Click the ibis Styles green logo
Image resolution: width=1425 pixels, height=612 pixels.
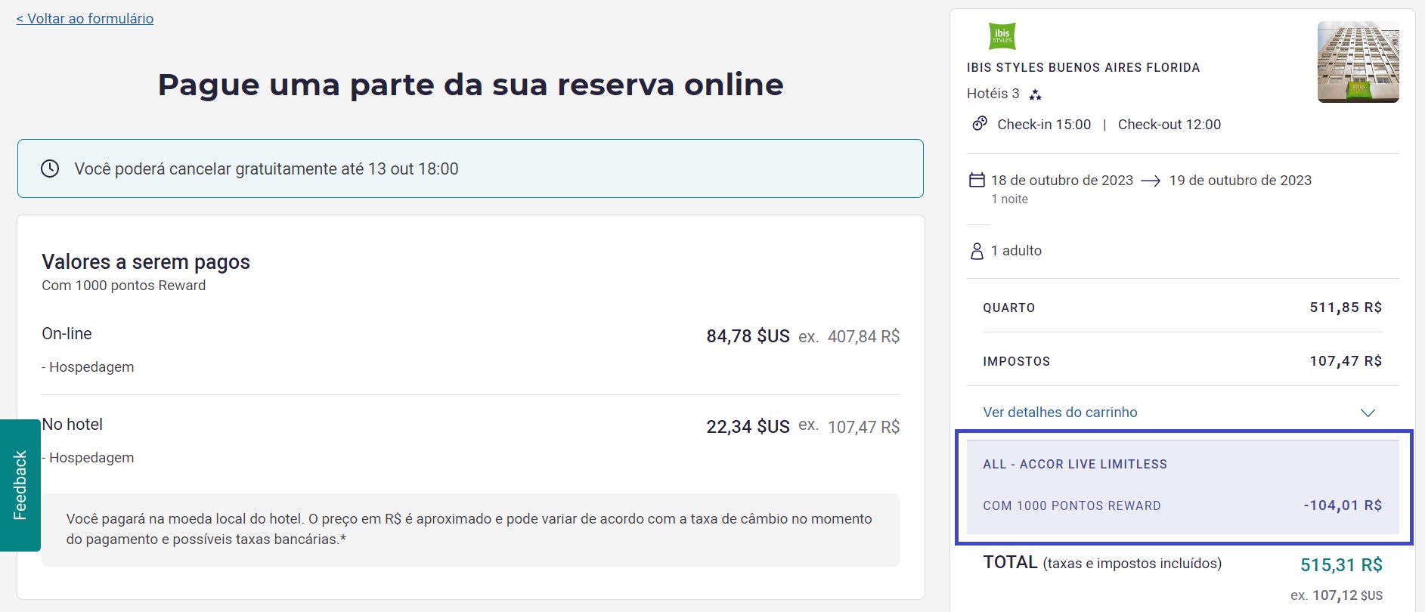click(x=1002, y=36)
